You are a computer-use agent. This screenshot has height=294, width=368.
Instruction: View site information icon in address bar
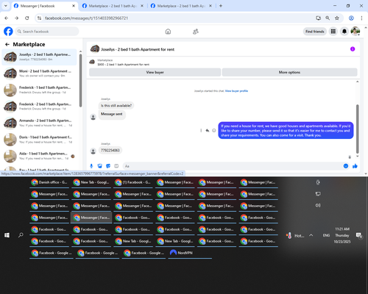(x=39, y=18)
